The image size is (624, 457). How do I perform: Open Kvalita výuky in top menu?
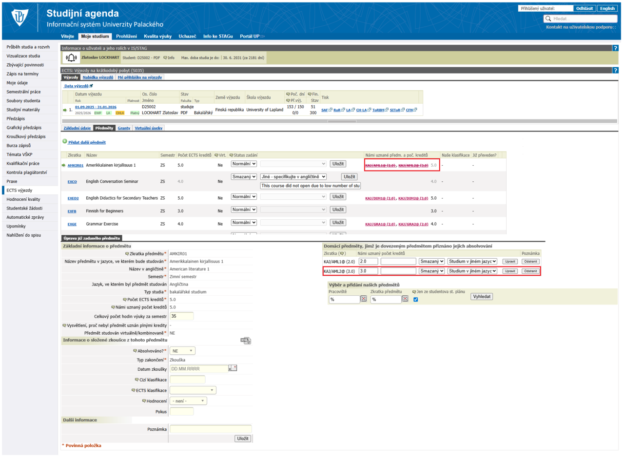tap(157, 36)
